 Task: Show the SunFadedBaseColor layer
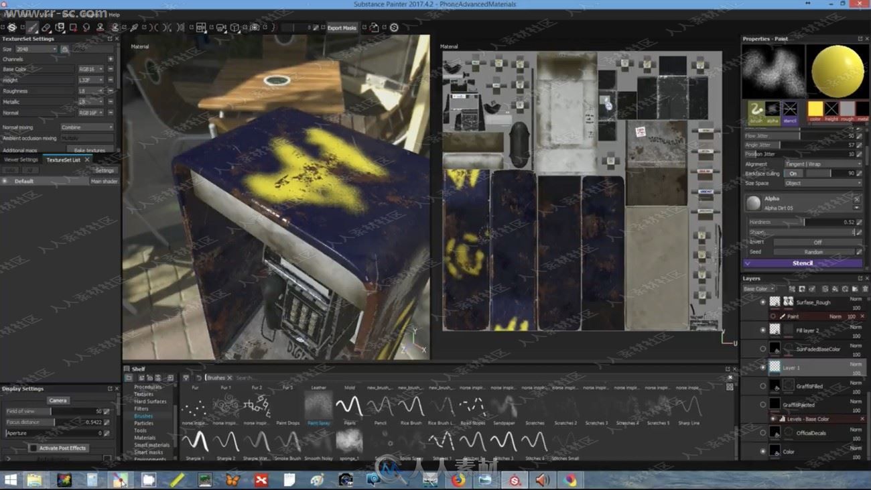(x=762, y=349)
